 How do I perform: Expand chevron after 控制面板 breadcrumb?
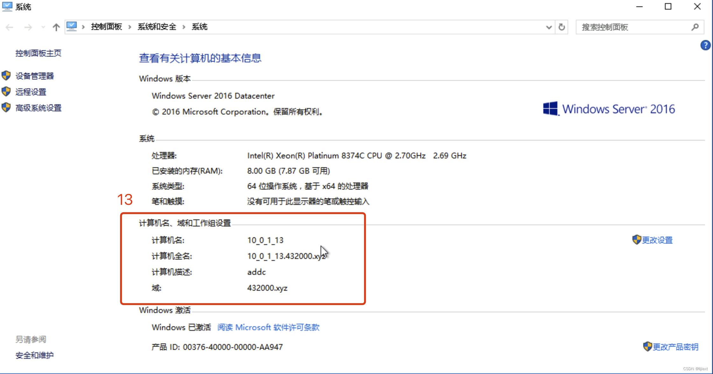(130, 27)
